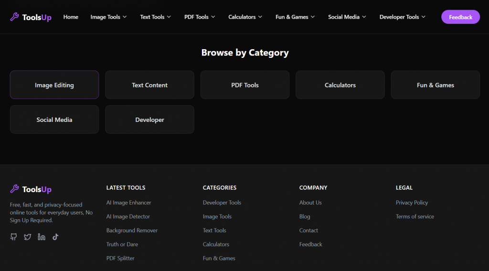The height and width of the screenshot is (271, 489).
Task: Open Text Tools footer category link
Action: click(x=214, y=230)
